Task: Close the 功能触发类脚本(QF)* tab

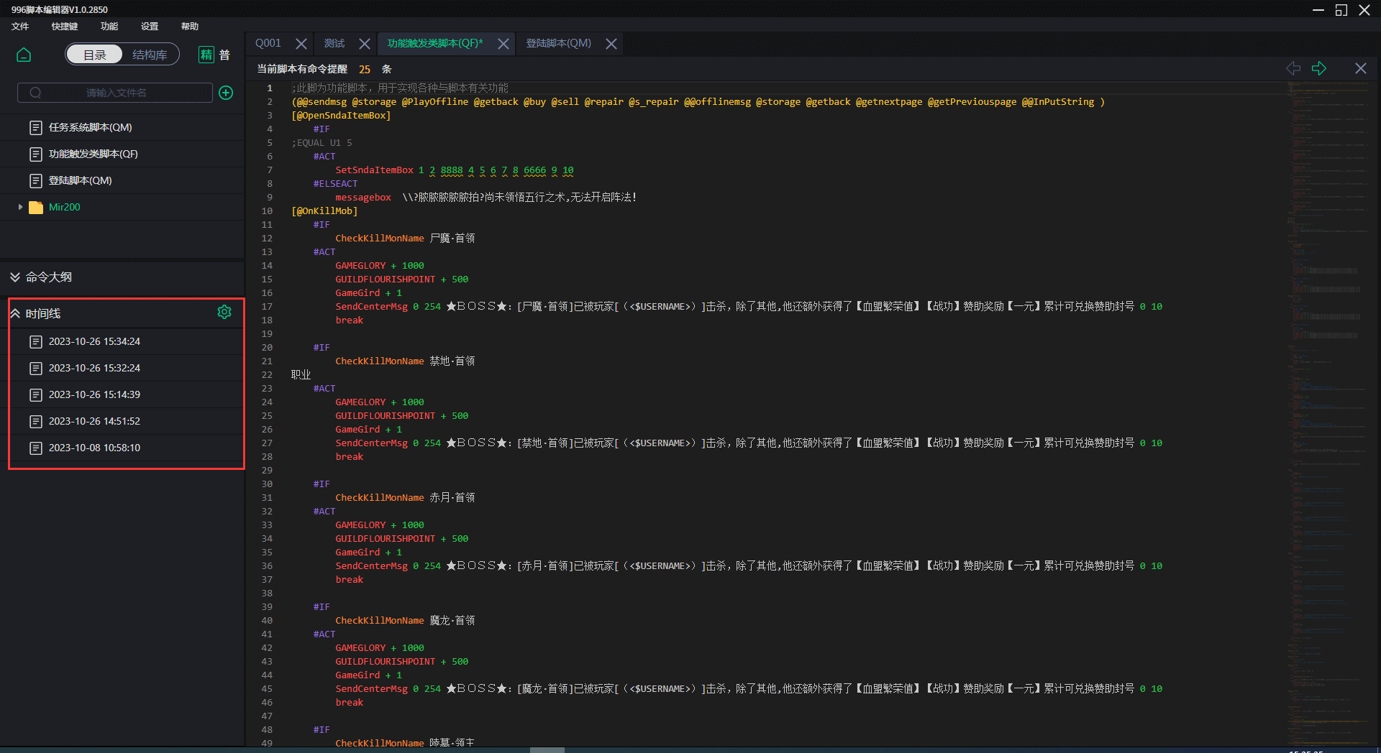Action: [x=503, y=44]
